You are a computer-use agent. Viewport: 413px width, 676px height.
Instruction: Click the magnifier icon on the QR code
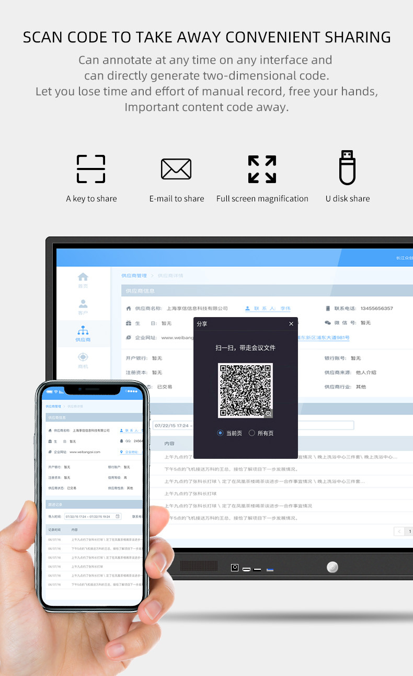tap(268, 413)
